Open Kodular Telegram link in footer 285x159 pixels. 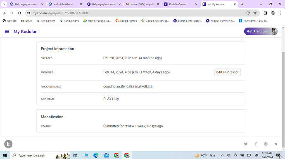(276, 144)
